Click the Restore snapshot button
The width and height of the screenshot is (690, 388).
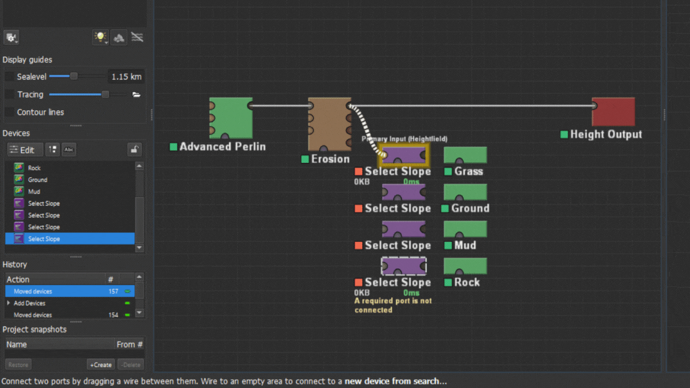[x=18, y=365]
